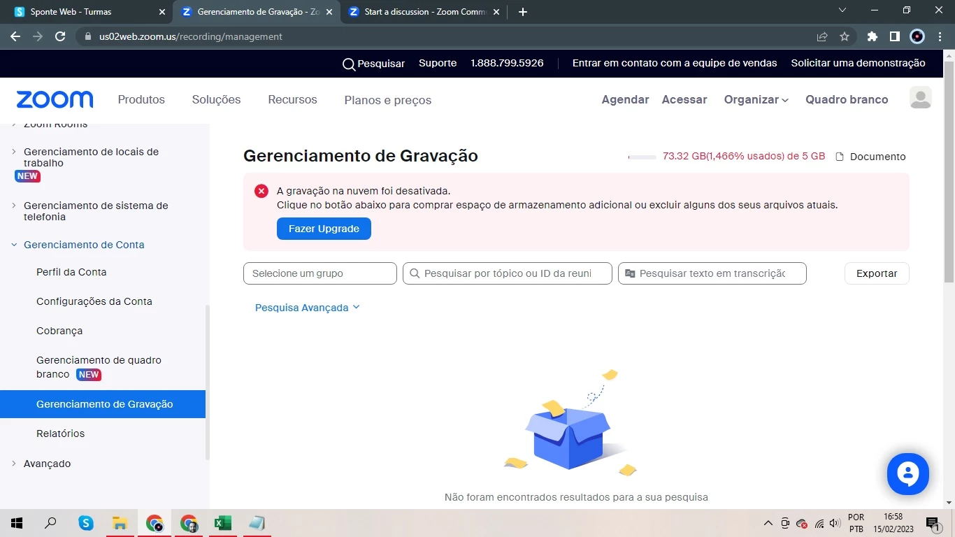
Task: Open Perfil da Conta
Action: (x=71, y=272)
